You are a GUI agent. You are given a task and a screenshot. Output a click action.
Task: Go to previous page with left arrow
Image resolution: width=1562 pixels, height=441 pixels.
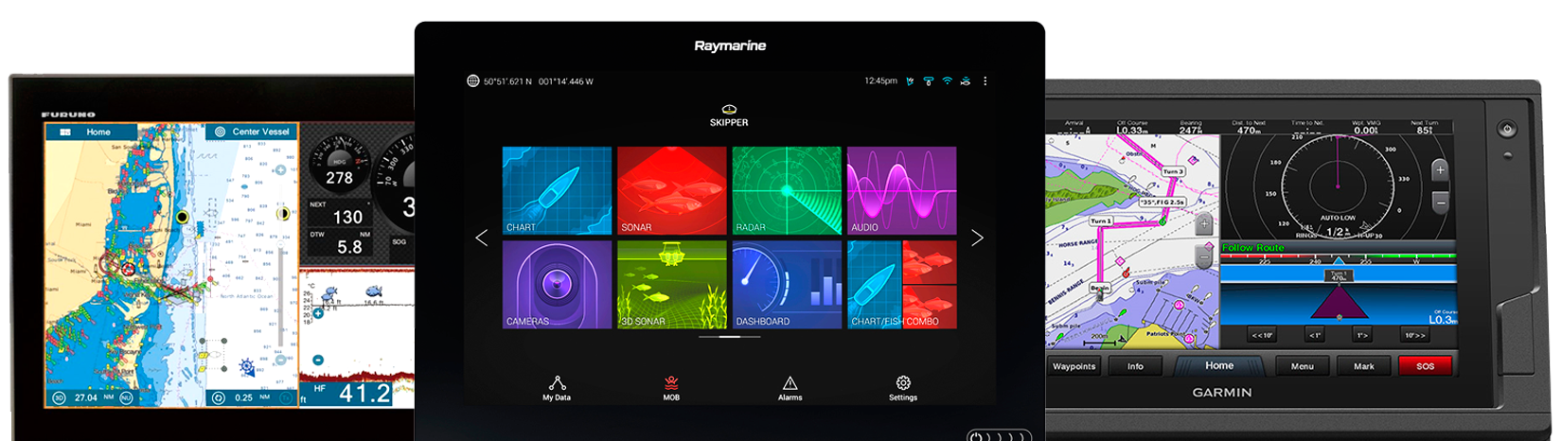pos(482,238)
